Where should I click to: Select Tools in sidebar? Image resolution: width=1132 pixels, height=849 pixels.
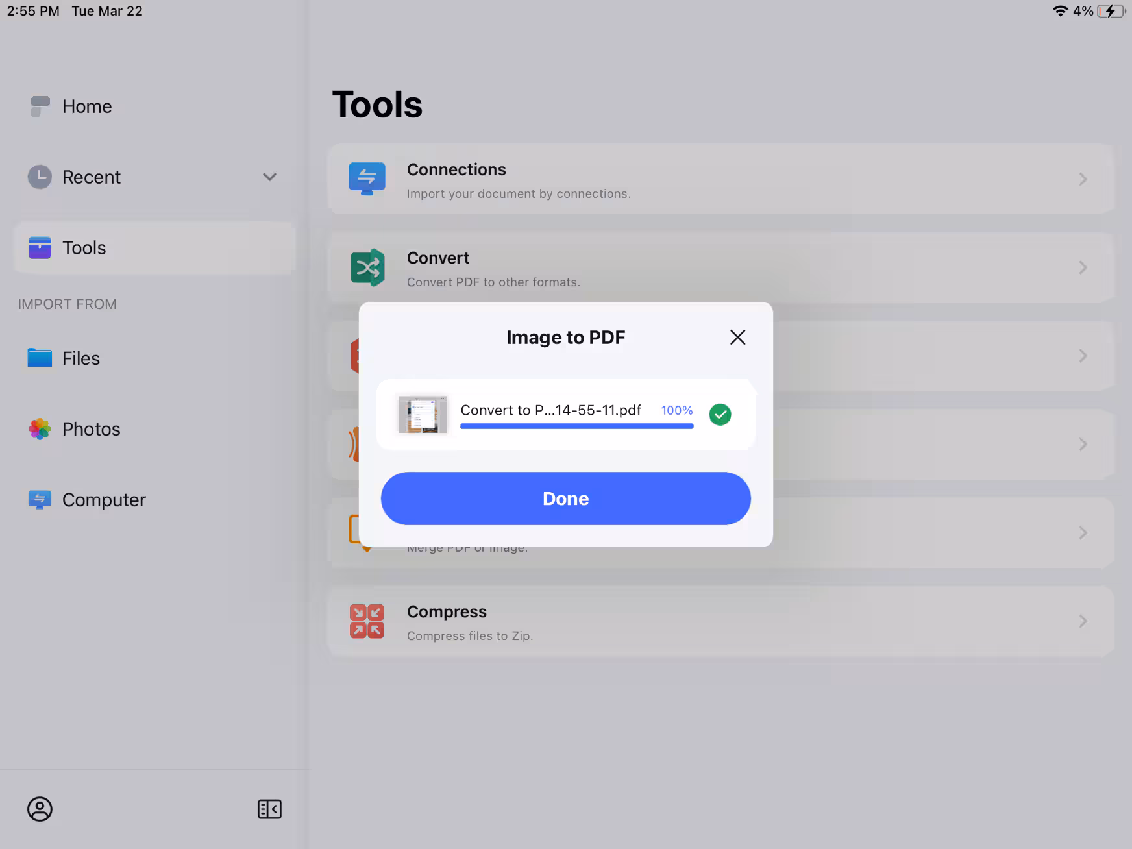pos(154,248)
